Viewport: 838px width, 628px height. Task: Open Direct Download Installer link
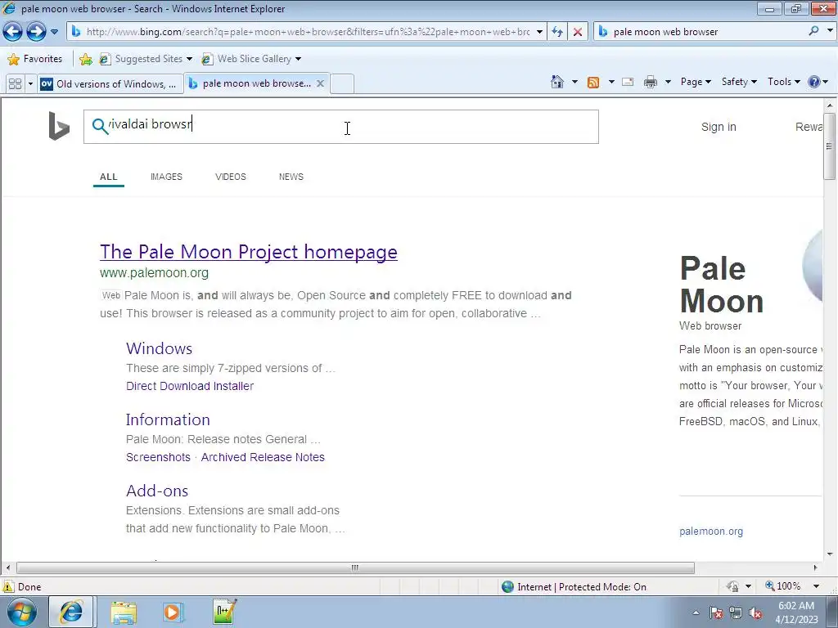click(190, 386)
